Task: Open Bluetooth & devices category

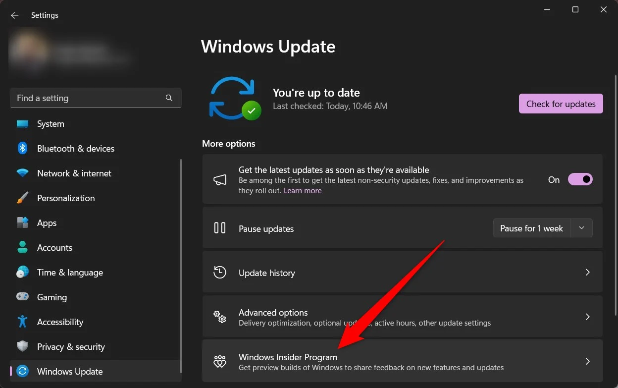Action: pyautogui.click(x=96, y=149)
